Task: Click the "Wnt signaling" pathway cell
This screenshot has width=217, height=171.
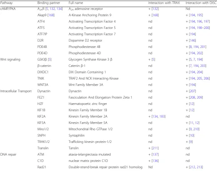Action: click(10, 59)
